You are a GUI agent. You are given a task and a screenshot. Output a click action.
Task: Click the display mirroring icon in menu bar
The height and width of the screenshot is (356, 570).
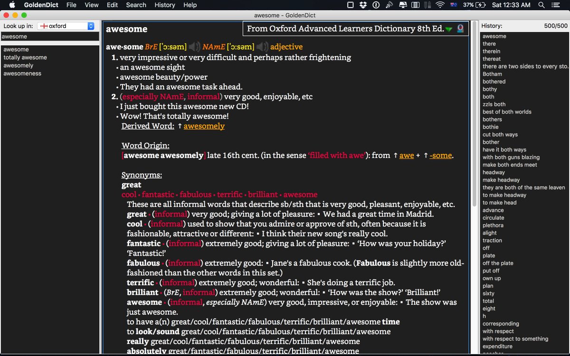click(x=402, y=5)
